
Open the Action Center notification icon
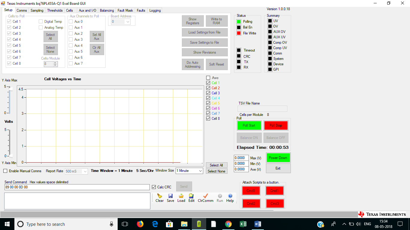400,224
